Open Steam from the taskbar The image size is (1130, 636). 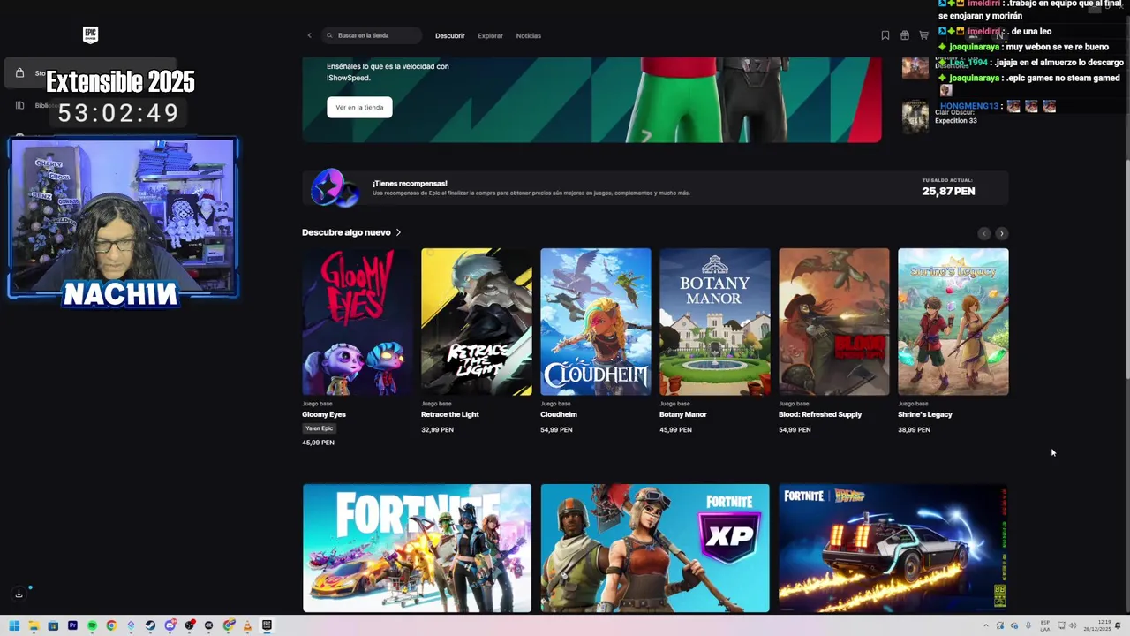click(x=150, y=625)
